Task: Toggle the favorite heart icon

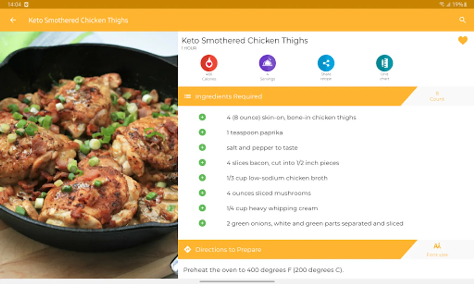Action: pos(463,40)
